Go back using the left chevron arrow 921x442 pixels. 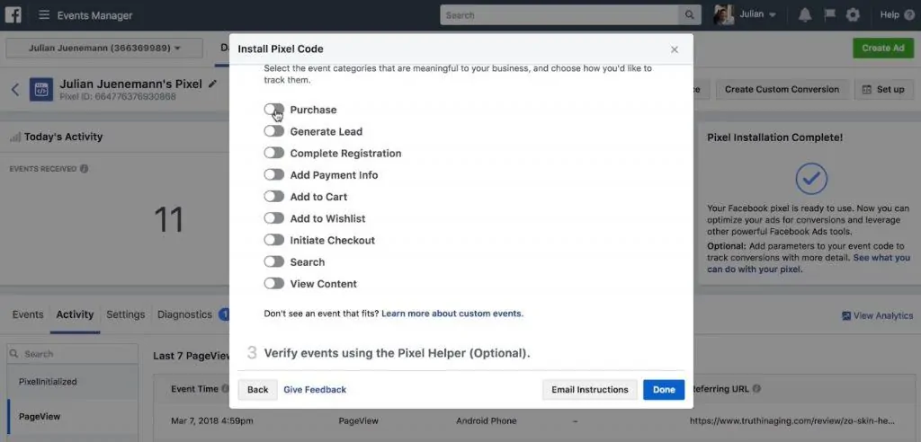coord(15,90)
